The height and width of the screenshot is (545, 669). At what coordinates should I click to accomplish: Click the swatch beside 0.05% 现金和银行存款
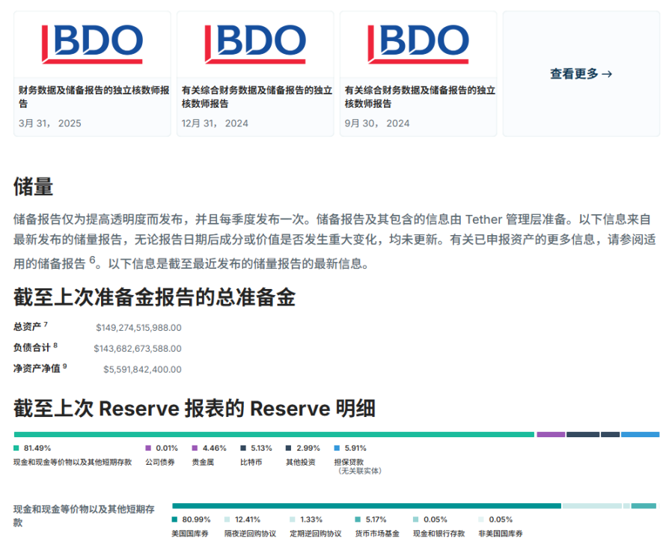415,520
